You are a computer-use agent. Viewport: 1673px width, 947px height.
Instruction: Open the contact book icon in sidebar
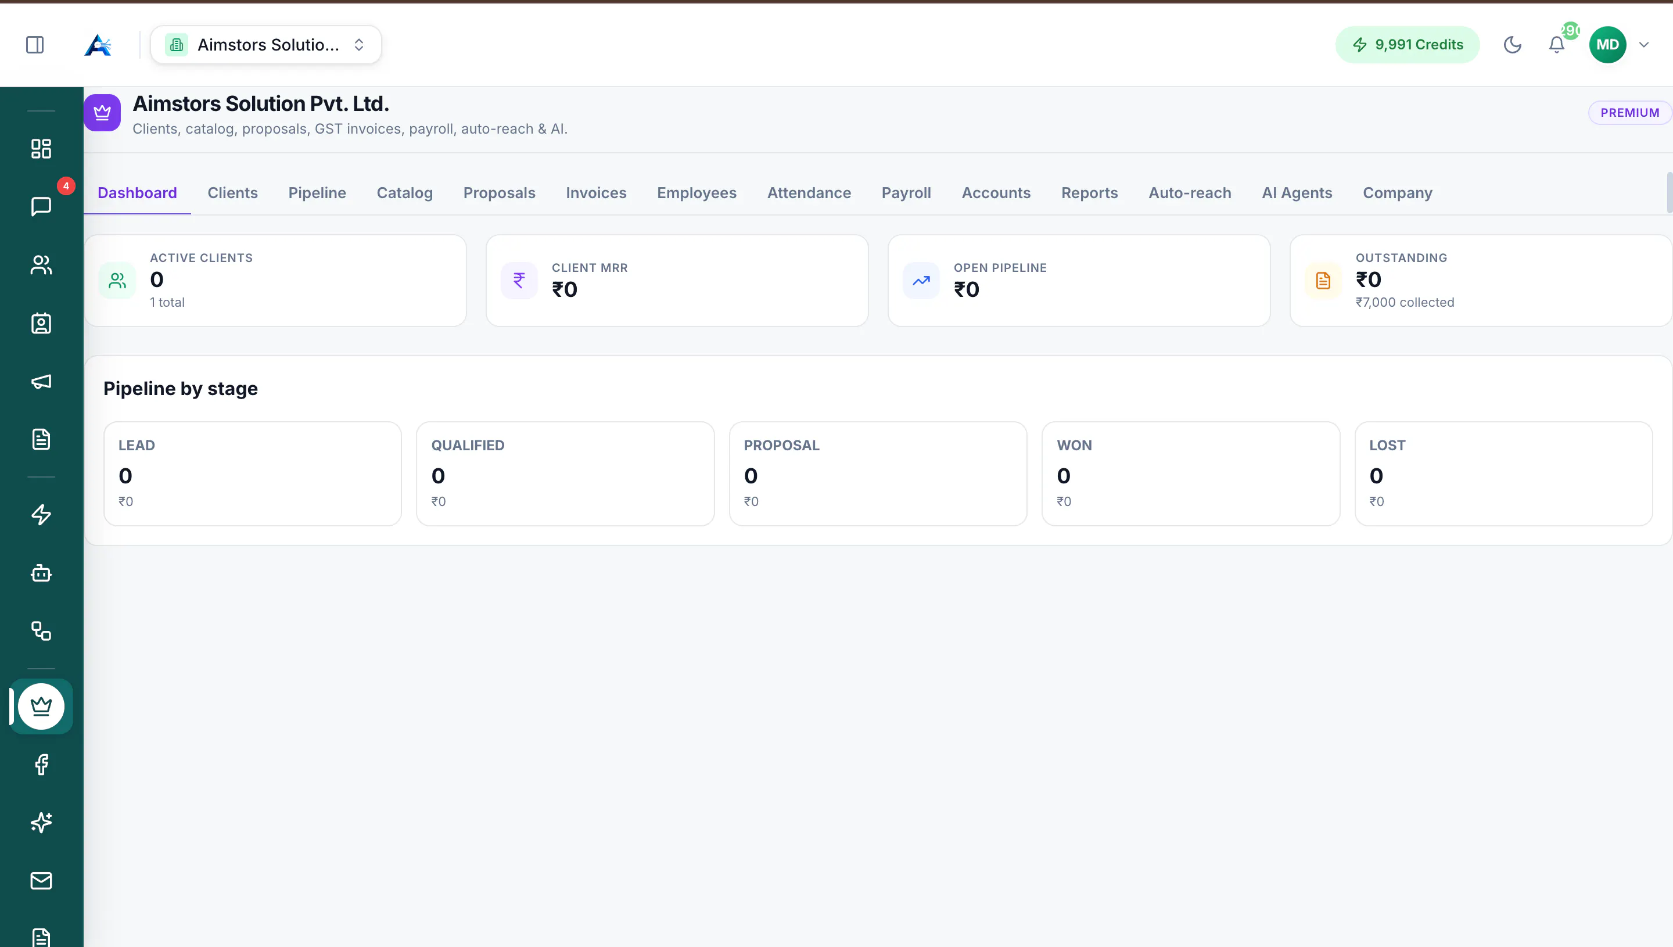(x=41, y=323)
